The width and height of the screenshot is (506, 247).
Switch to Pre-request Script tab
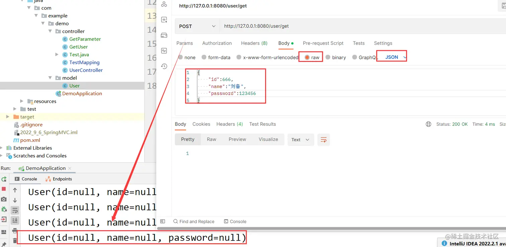click(x=323, y=43)
